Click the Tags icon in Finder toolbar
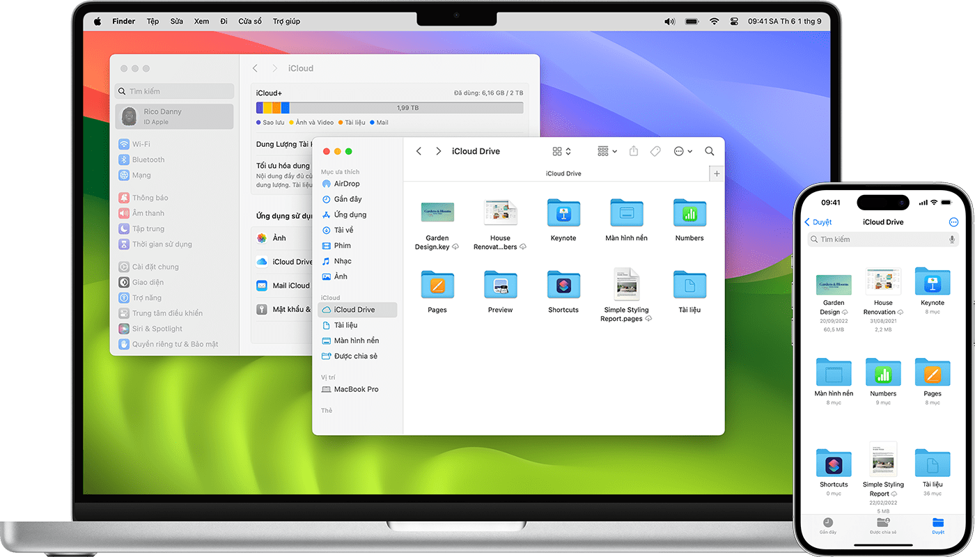 (x=655, y=151)
